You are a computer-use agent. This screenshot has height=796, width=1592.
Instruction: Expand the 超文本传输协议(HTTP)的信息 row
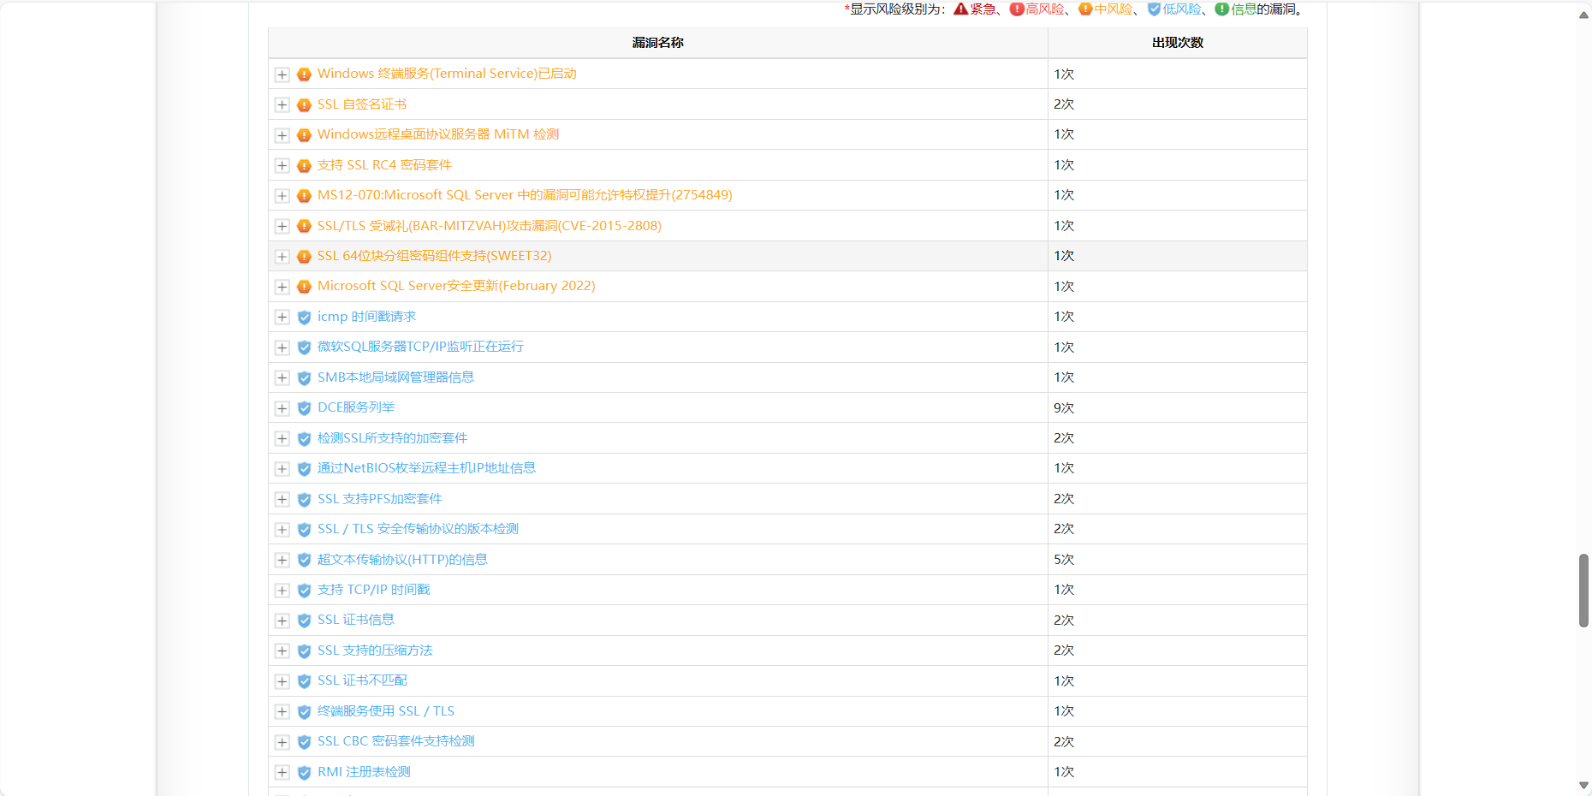[282, 560]
